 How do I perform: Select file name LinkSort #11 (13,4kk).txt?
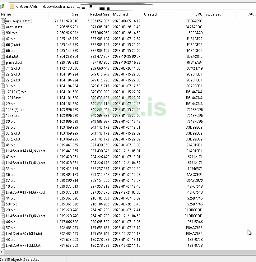click(26, 163)
